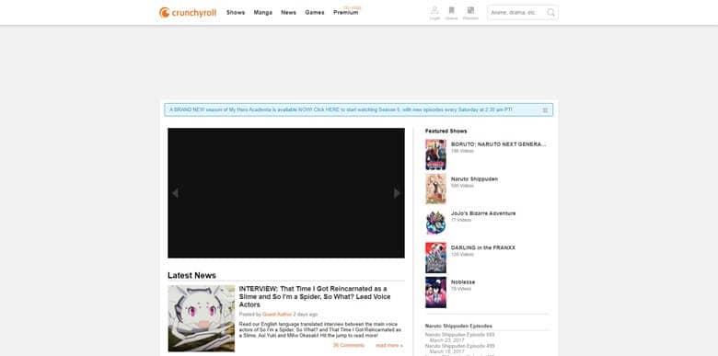Click the DARLING in the FRANXX poster
Viewport: 718px width, 356px height.
click(435, 258)
